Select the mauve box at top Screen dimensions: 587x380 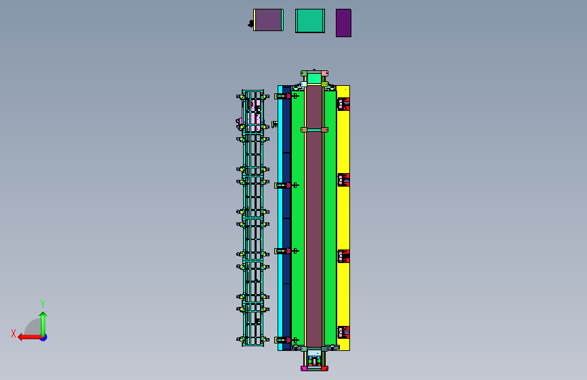pyautogui.click(x=268, y=20)
